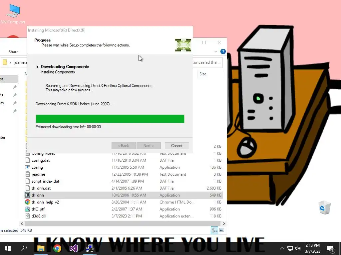Switch Explorer to details view icon
341x255 pixels.
point(214,230)
